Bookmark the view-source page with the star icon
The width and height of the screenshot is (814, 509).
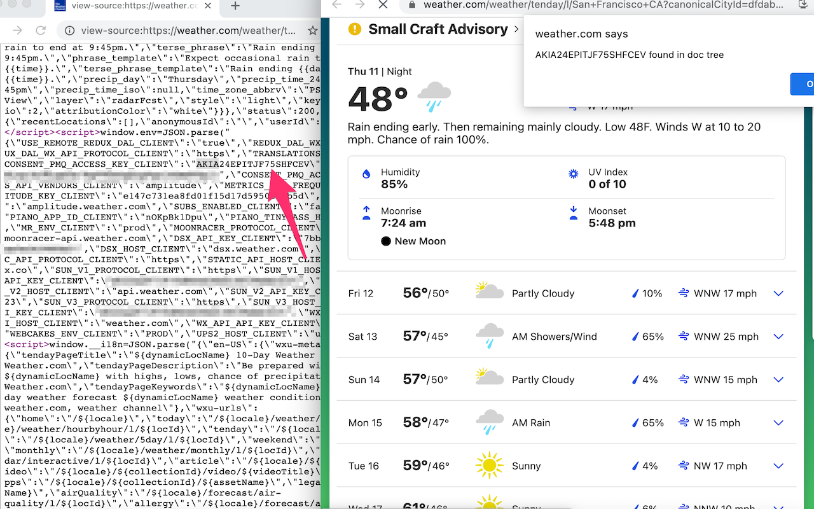tap(312, 31)
